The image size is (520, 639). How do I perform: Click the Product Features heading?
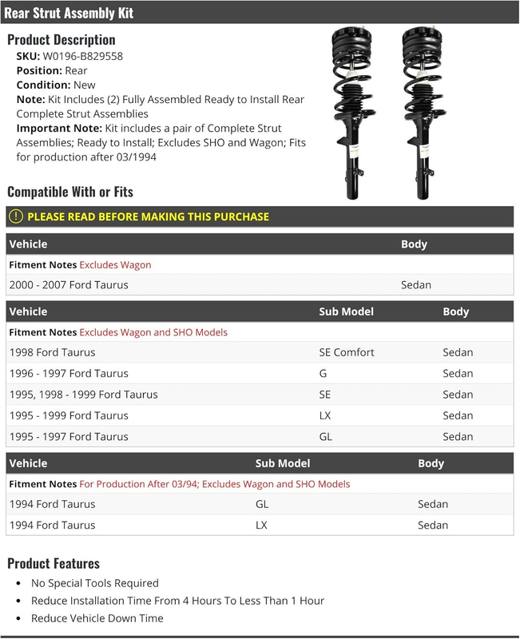[x=54, y=564]
